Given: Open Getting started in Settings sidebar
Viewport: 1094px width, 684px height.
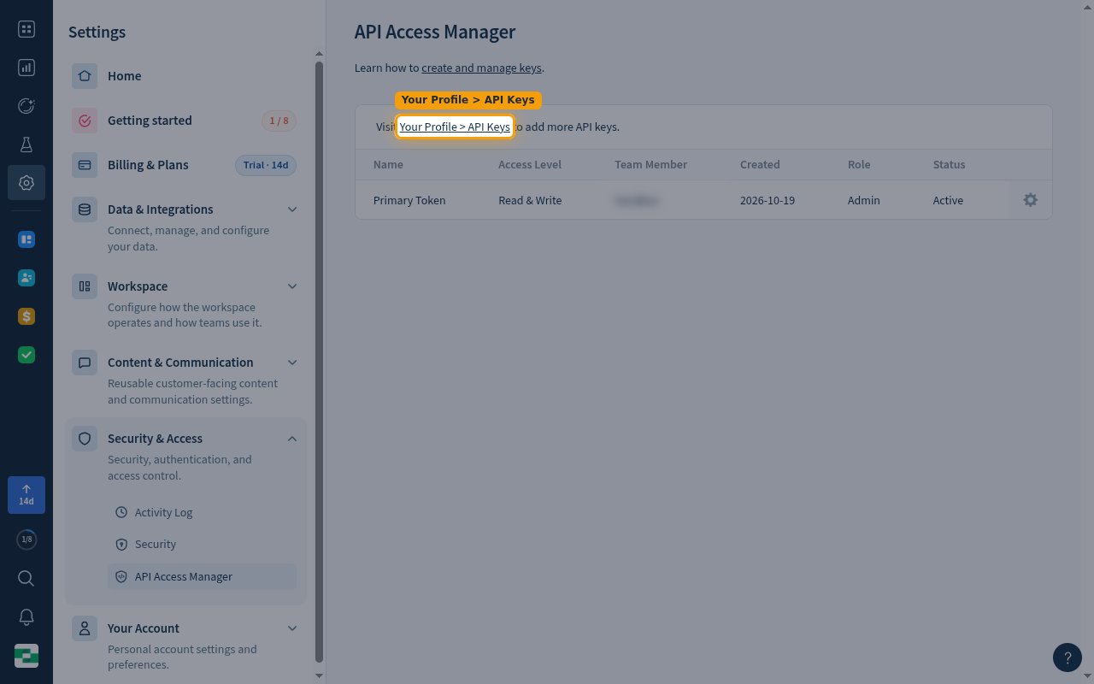Looking at the screenshot, I should [x=185, y=121].
